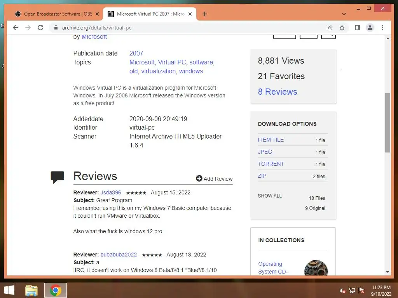
Task: Click the lock icon in address bar
Action: (56, 28)
